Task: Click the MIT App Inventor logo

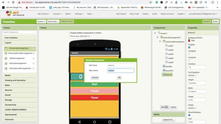Action: (15, 14)
